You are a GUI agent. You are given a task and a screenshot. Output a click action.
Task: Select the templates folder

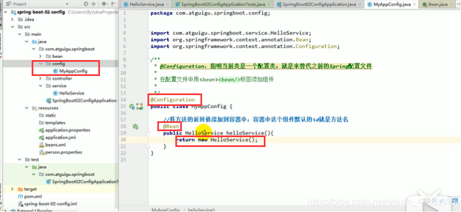(x=55, y=122)
